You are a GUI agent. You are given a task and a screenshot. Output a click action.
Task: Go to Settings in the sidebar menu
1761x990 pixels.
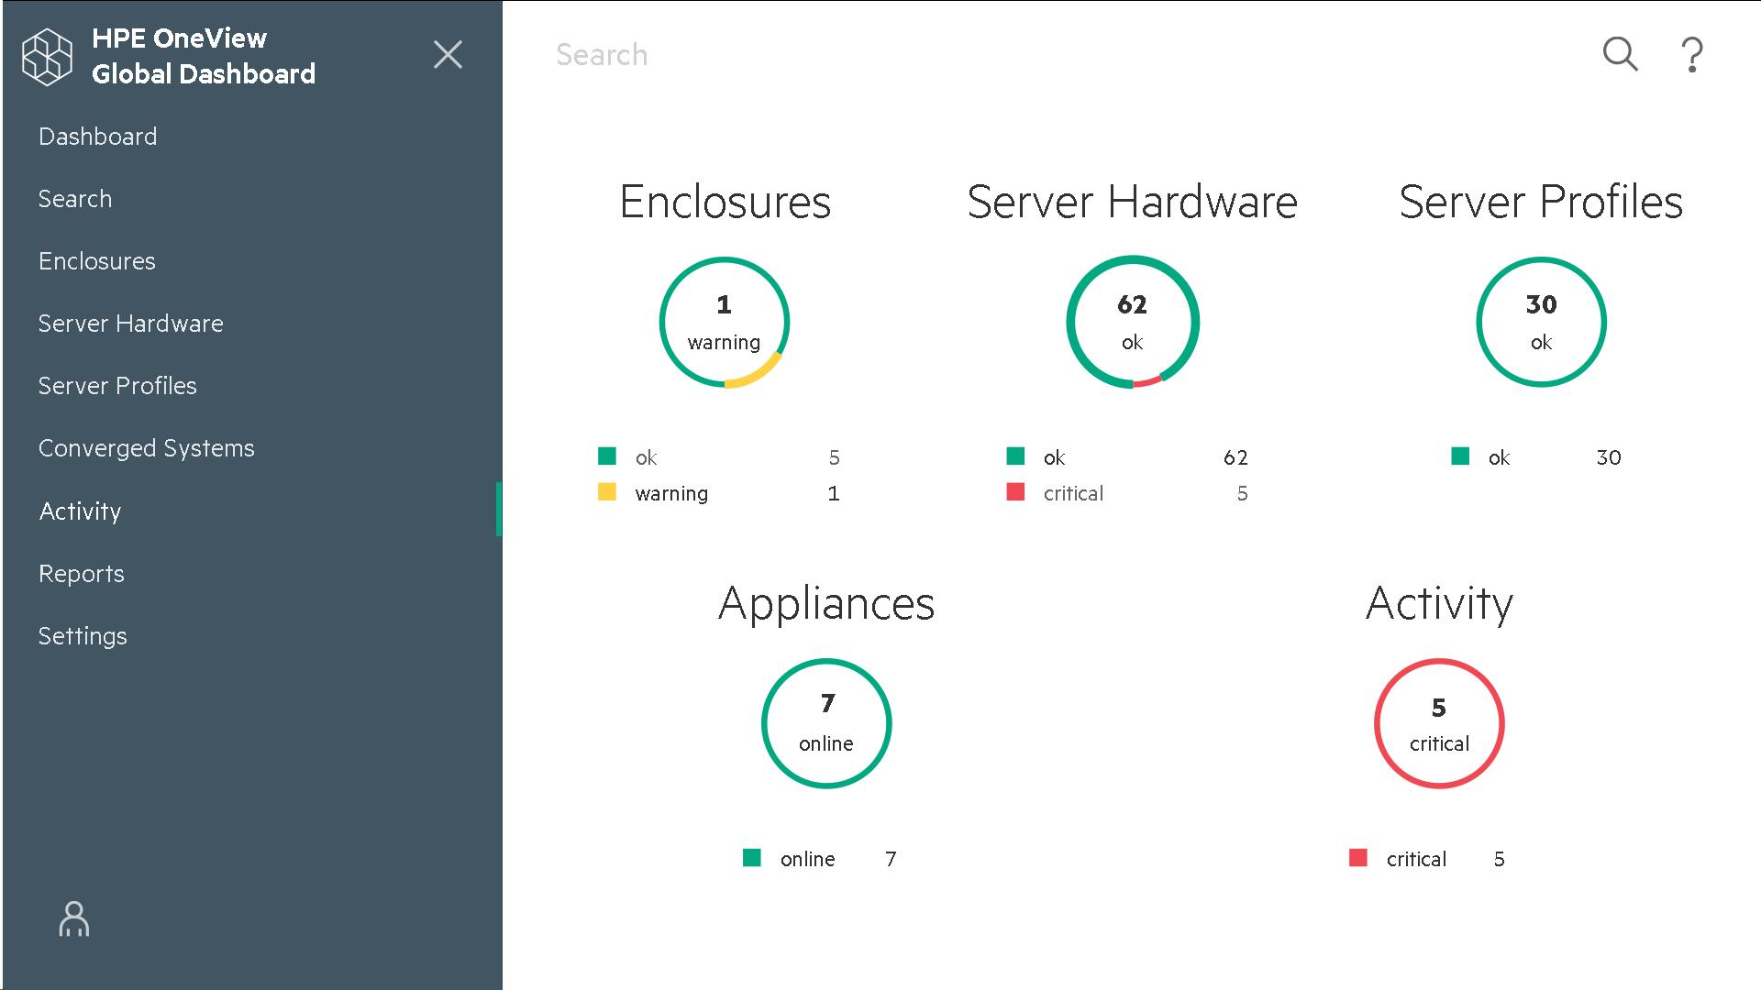click(83, 636)
